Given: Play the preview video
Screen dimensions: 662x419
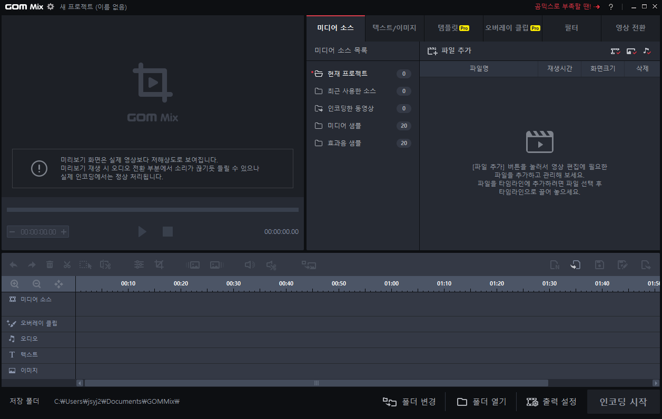Looking at the screenshot, I should 142,231.
